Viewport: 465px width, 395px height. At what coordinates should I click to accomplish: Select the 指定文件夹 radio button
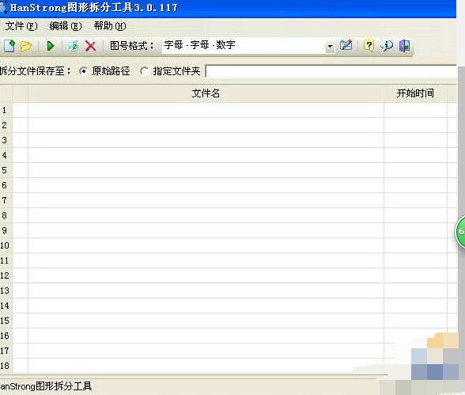click(145, 71)
